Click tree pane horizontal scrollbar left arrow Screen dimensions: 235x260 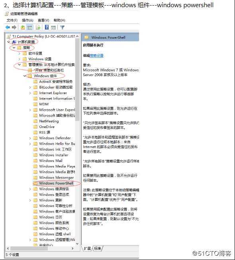pos(8,248)
